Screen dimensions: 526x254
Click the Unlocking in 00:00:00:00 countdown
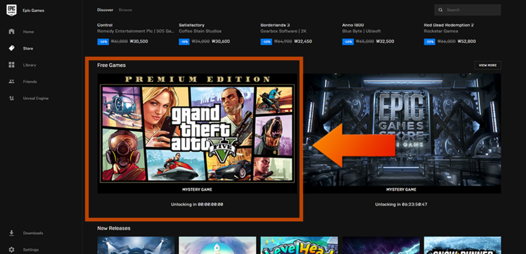pos(197,204)
